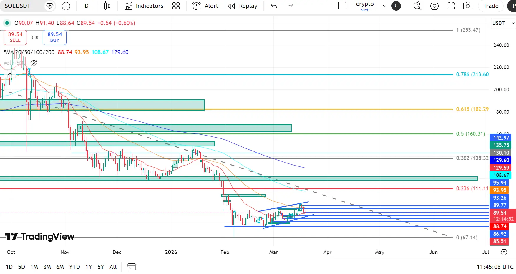Click the 12:14:52 bar countdown label
The width and height of the screenshot is (516, 274).
click(503, 219)
